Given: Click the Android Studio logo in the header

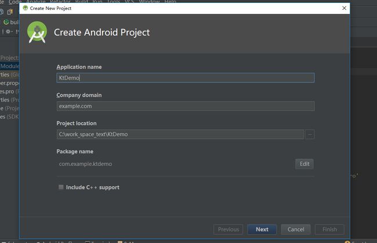Looking at the screenshot, I should tap(37, 32).
